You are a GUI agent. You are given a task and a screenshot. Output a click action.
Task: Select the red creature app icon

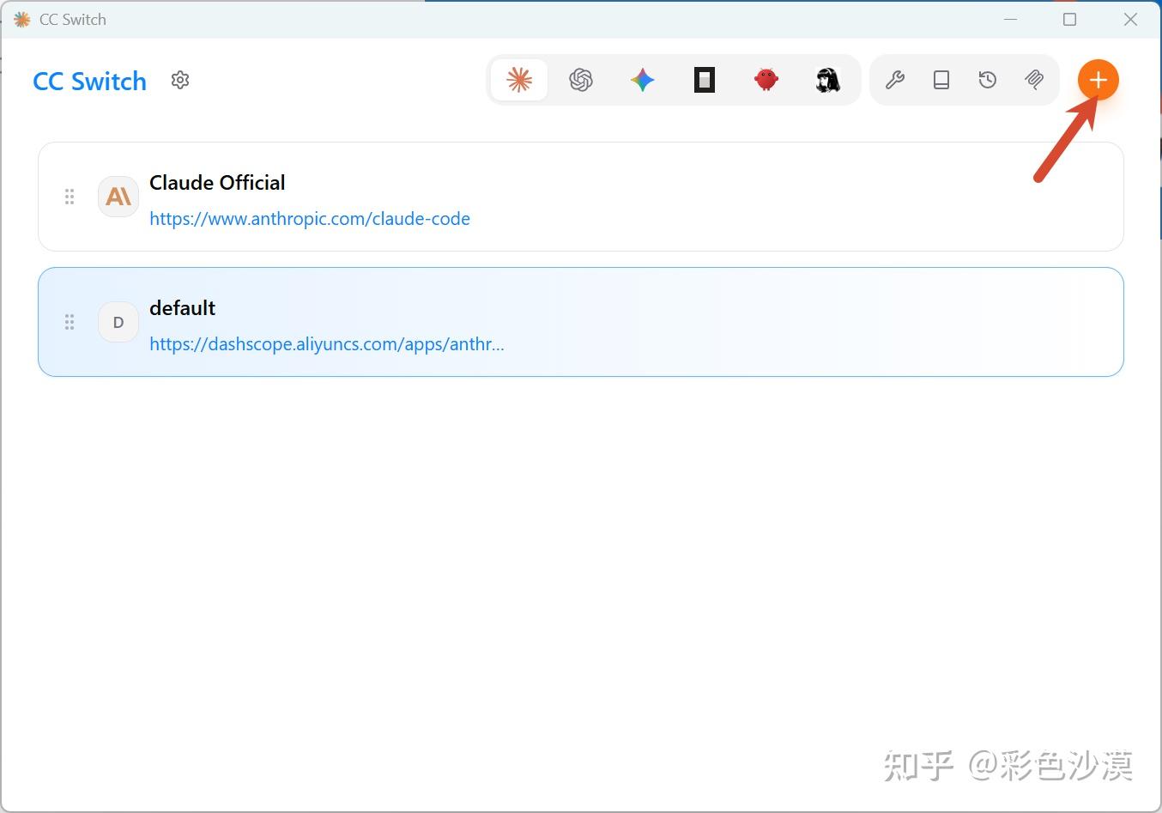(x=766, y=81)
